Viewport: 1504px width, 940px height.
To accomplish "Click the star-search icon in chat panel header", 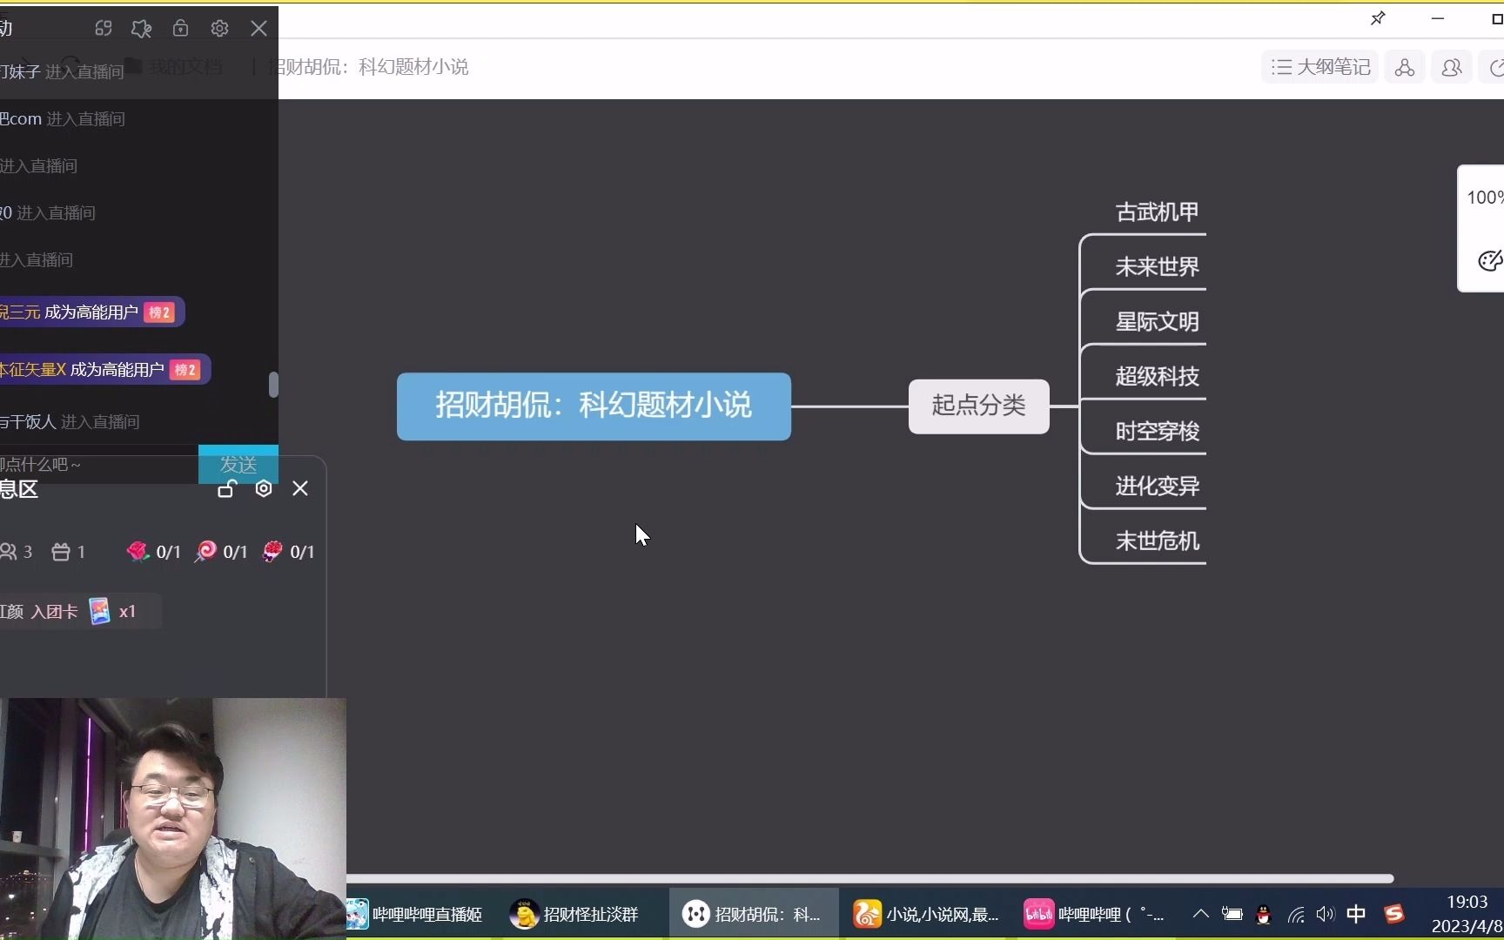I will 142,29.
